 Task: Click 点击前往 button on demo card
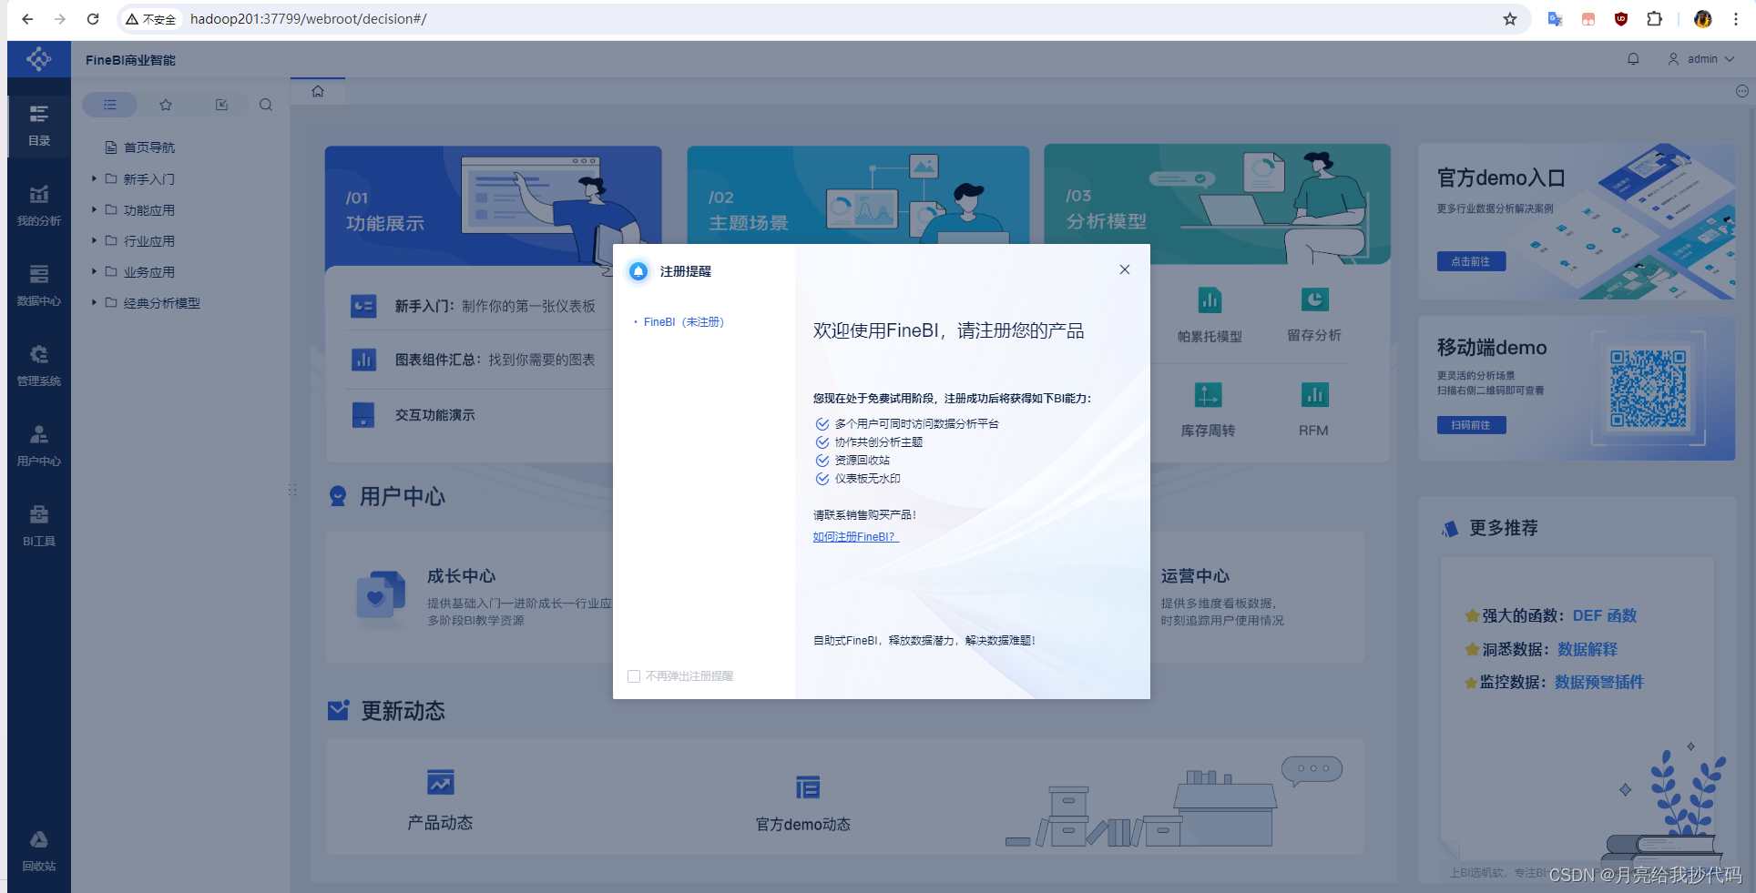[x=1471, y=261]
